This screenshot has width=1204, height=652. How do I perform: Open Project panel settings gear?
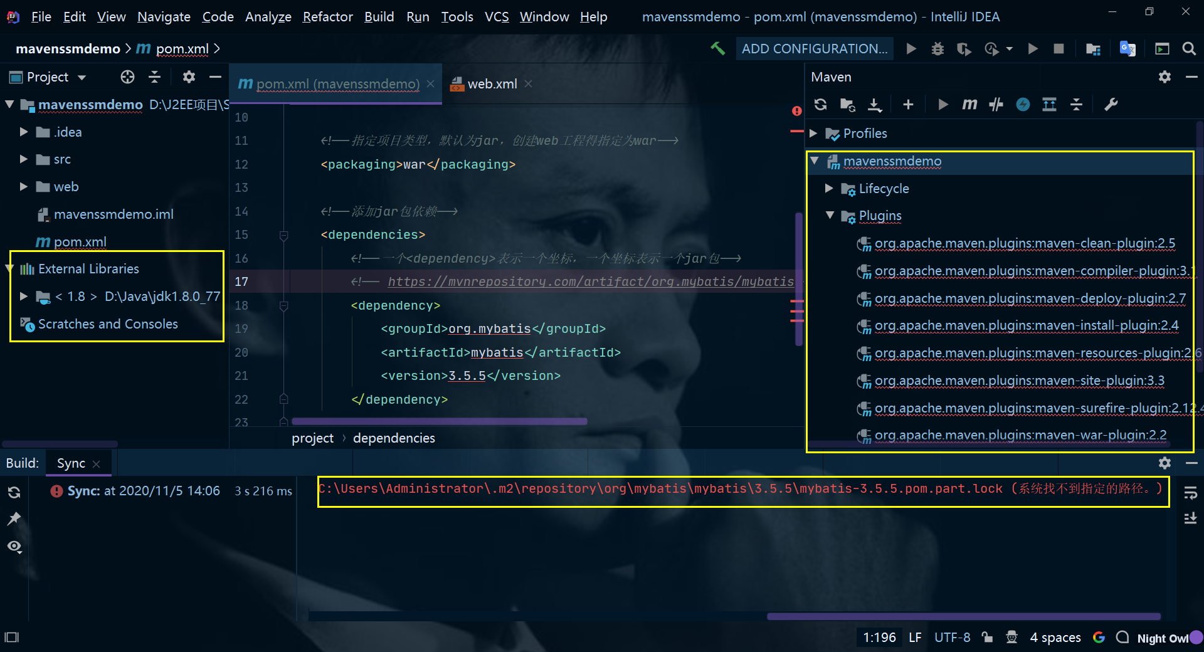click(x=189, y=77)
